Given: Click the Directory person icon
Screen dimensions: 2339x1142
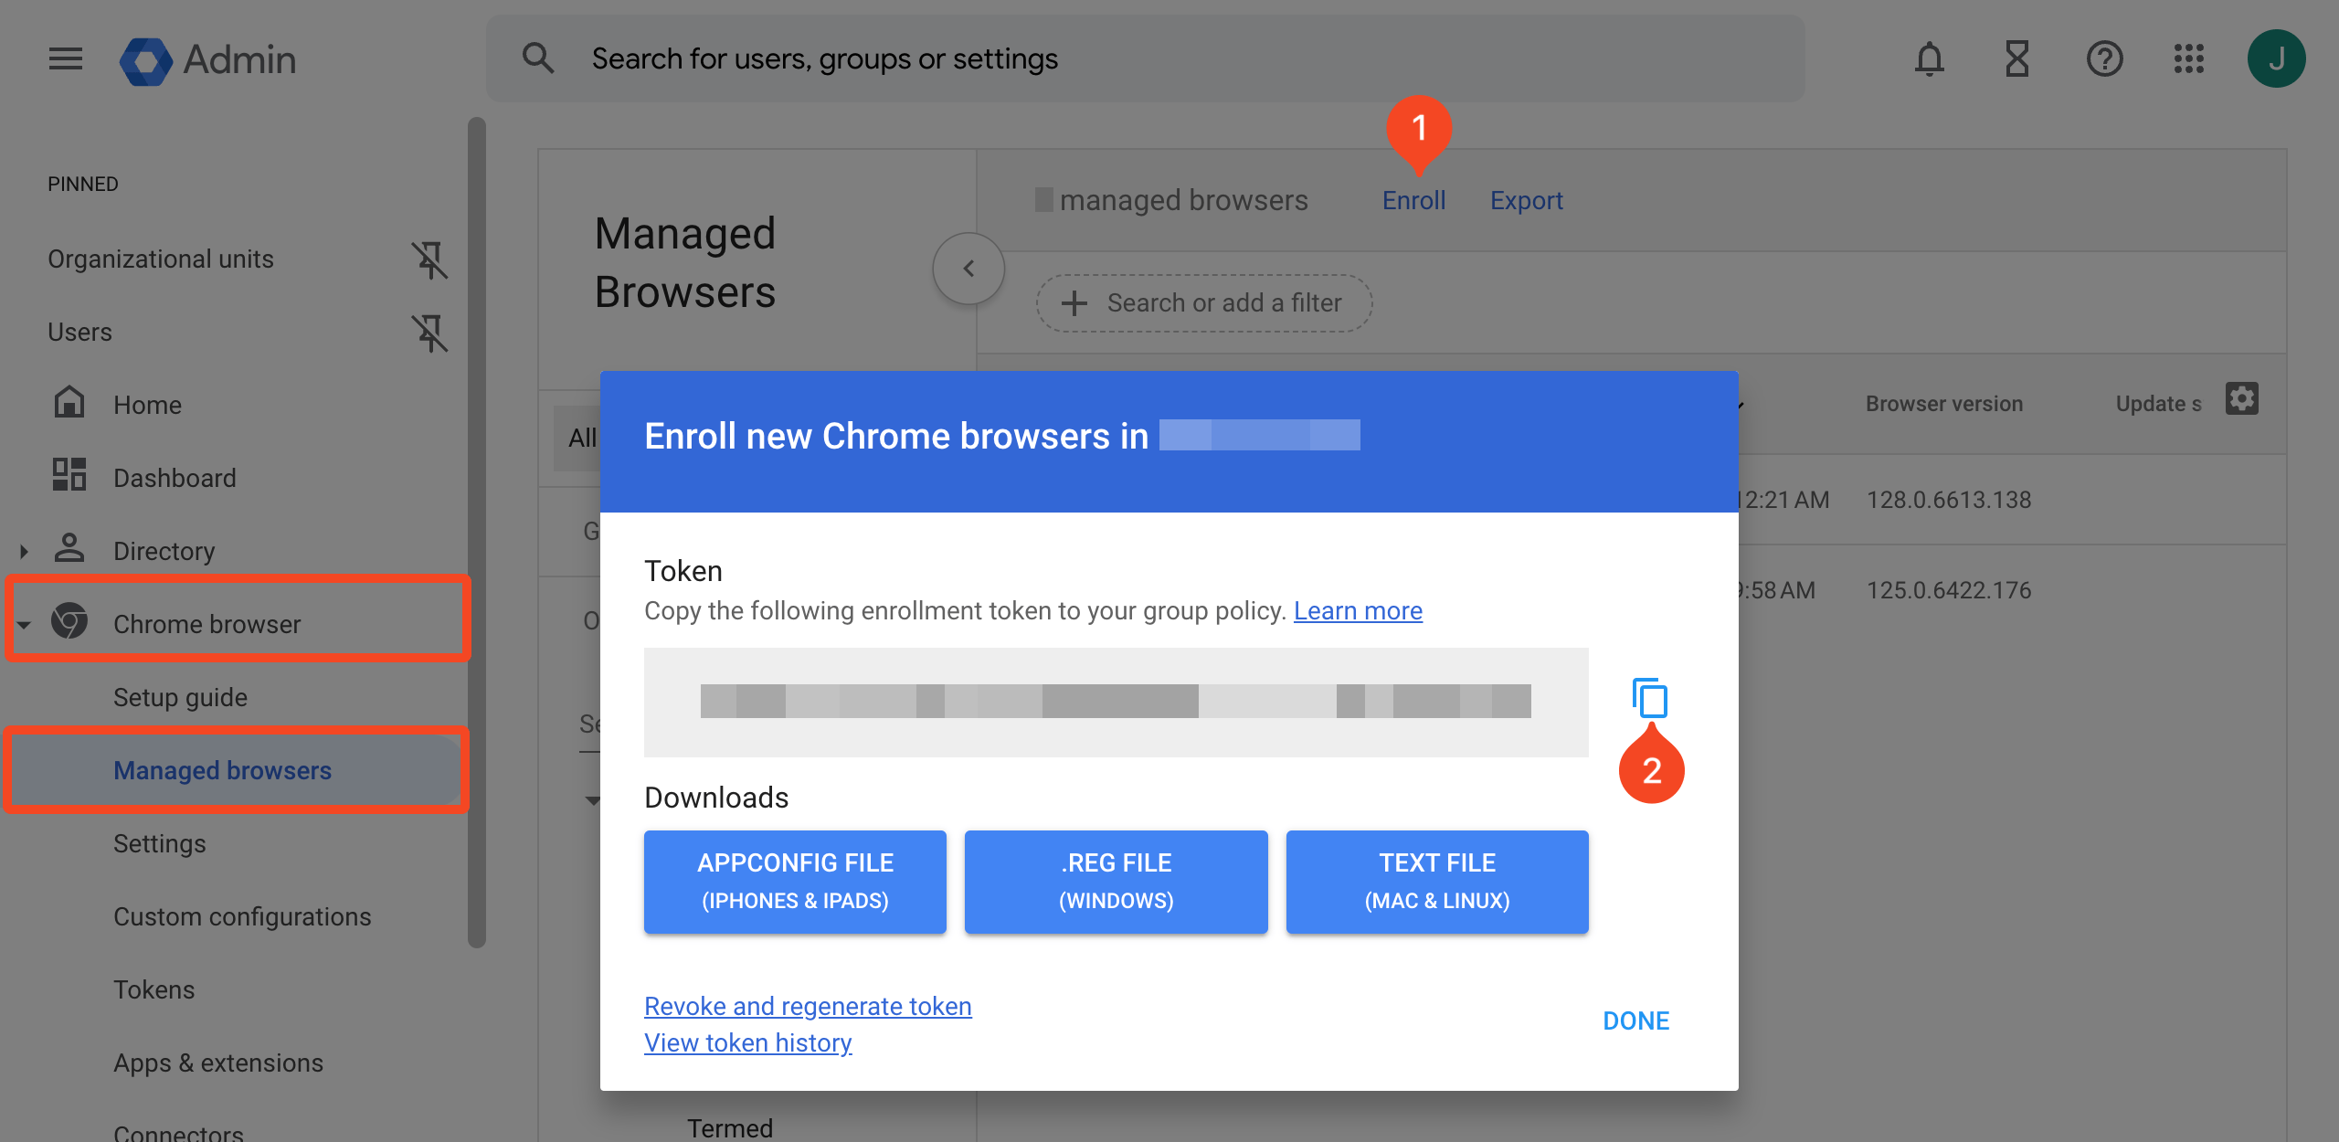Looking at the screenshot, I should pos(69,547).
